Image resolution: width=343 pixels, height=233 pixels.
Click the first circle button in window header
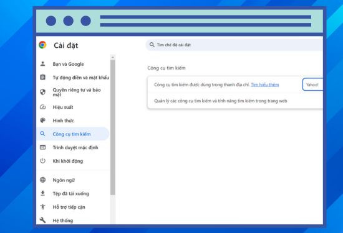(51, 21)
